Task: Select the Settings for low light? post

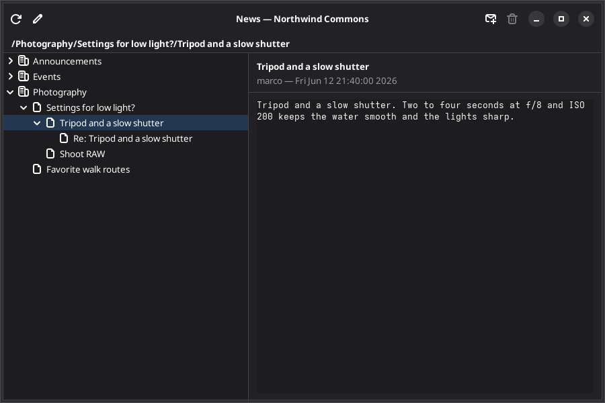Action: pos(91,107)
